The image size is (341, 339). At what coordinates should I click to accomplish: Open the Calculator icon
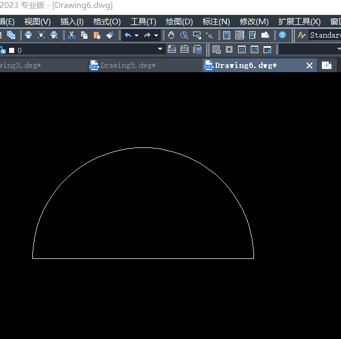(226, 35)
